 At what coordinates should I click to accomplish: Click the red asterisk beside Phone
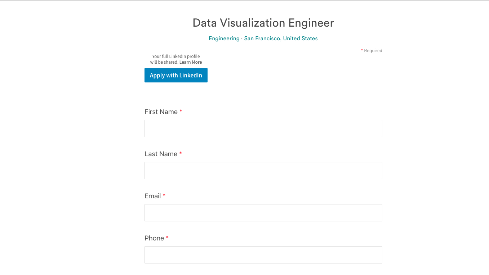tap(167, 238)
